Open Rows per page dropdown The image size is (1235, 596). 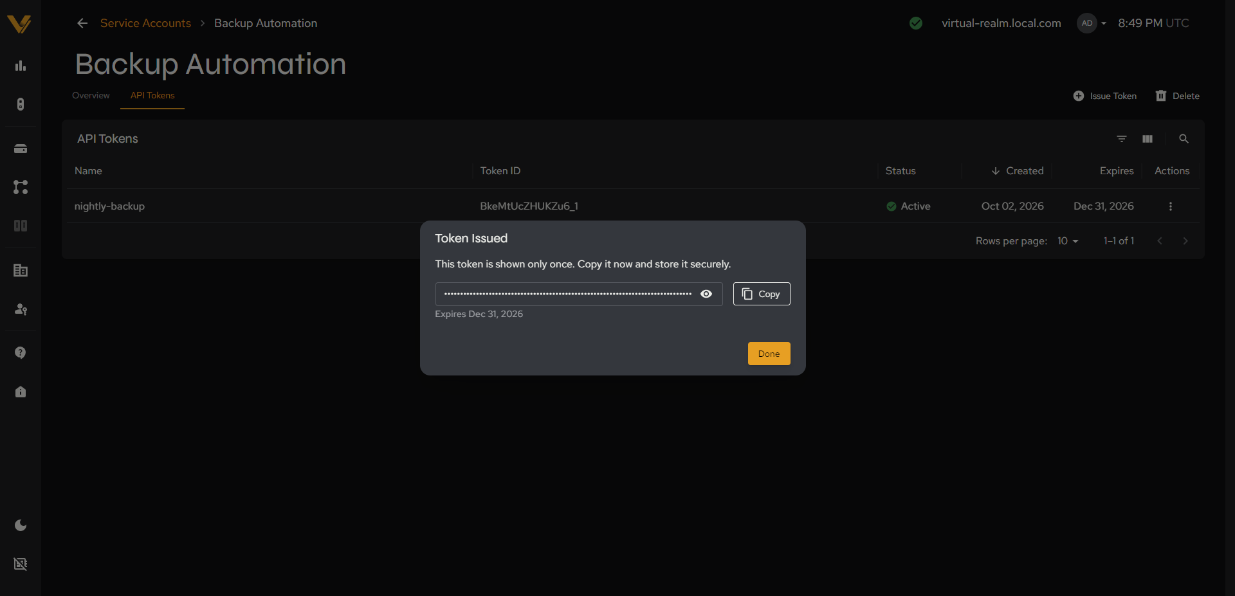pyautogui.click(x=1068, y=241)
